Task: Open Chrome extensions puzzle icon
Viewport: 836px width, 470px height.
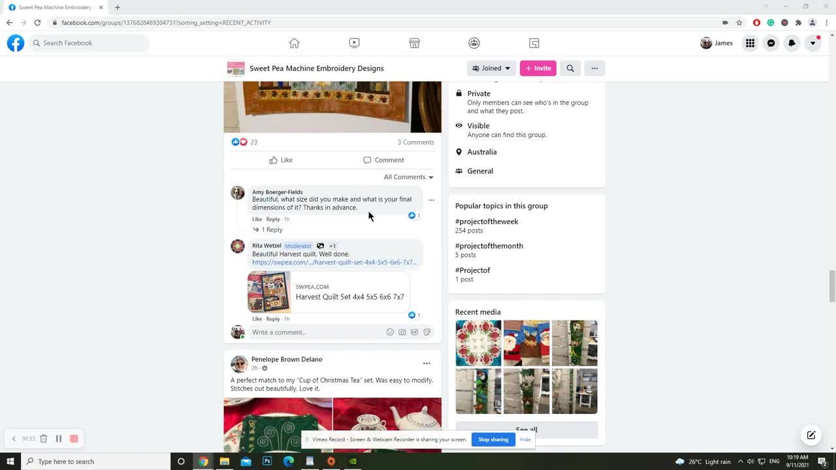Action: tap(798, 23)
